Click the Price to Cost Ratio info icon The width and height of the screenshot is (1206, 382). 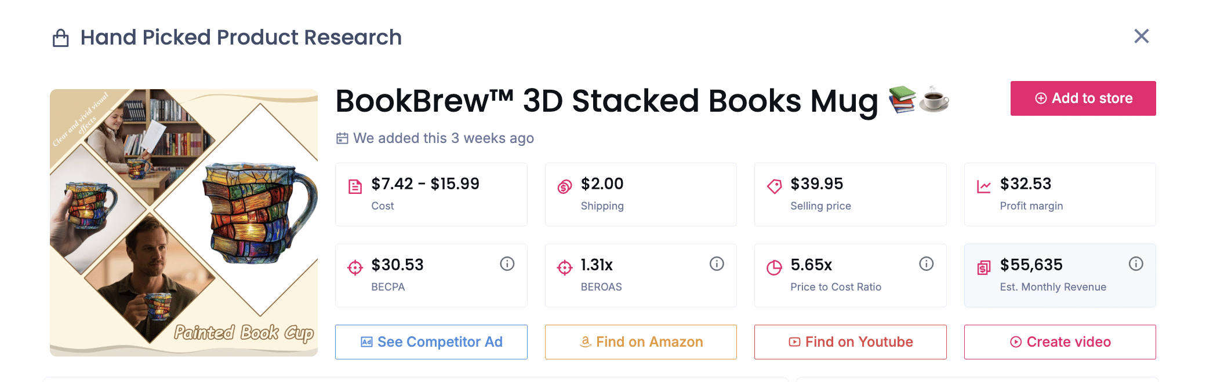pyautogui.click(x=927, y=264)
